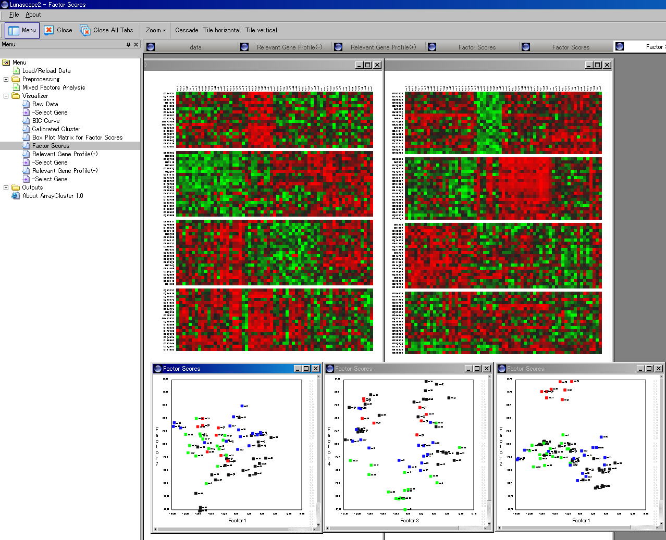Click the Cascade button
This screenshot has width=666, height=540.
pos(187,30)
